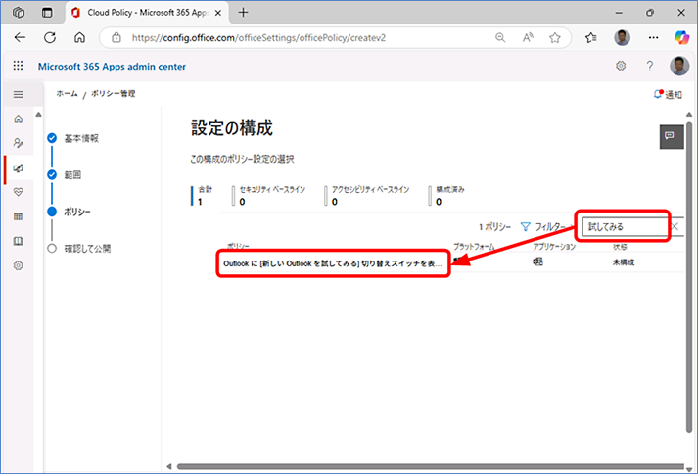Add this page to favorites
698x474 pixels.
(x=555, y=38)
